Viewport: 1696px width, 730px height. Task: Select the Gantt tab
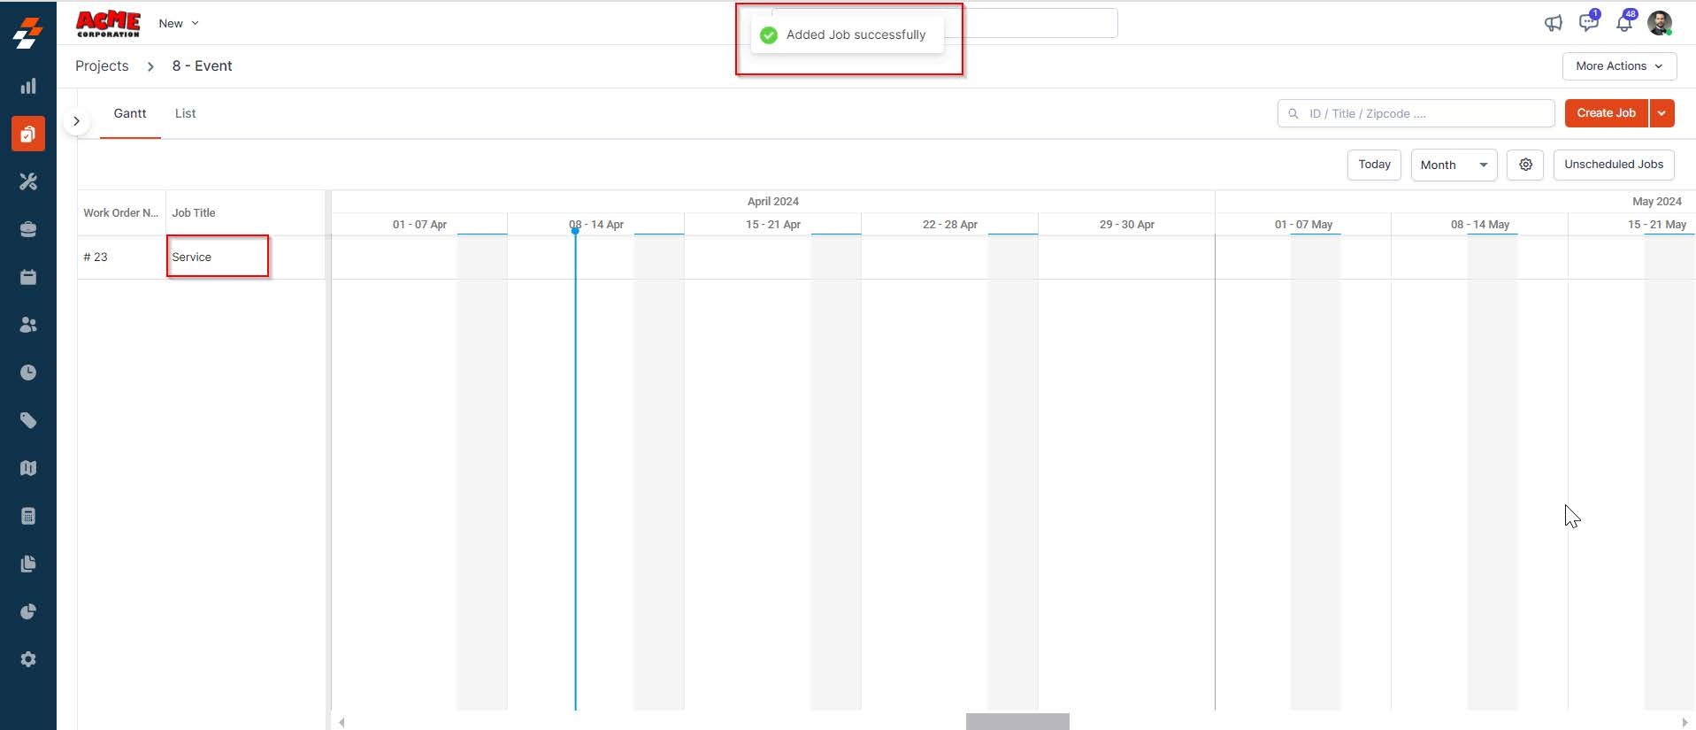point(130,113)
